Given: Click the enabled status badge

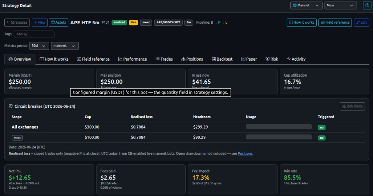Looking at the screenshot, I should [119, 23].
